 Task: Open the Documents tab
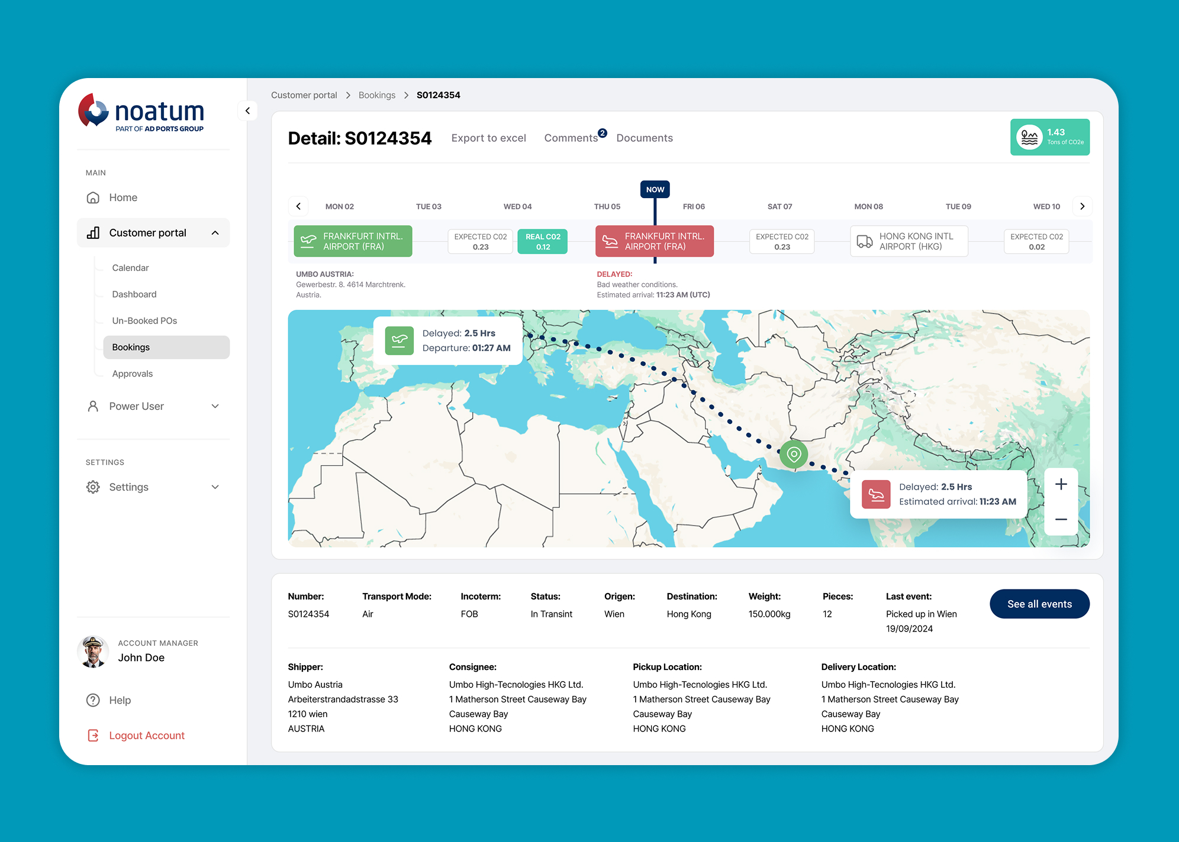pyautogui.click(x=644, y=138)
